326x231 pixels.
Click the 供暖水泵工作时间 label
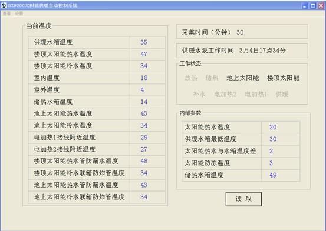pos(208,51)
